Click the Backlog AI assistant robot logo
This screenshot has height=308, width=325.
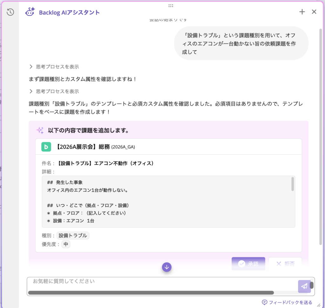click(30, 12)
